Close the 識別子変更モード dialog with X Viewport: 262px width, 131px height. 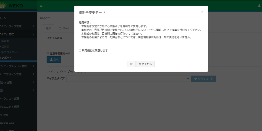point(202,12)
